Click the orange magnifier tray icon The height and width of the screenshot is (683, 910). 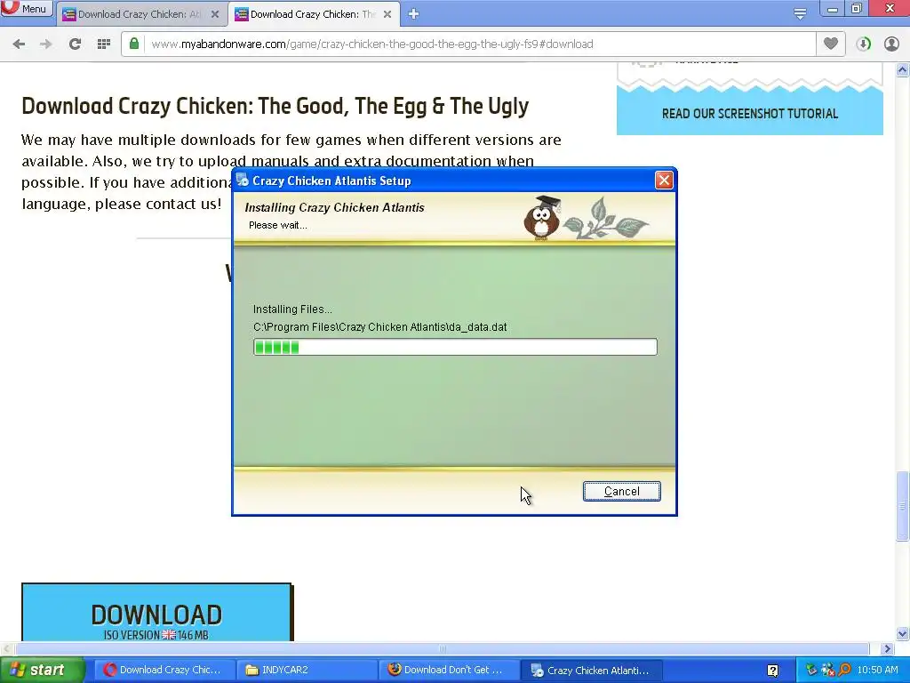click(x=844, y=671)
